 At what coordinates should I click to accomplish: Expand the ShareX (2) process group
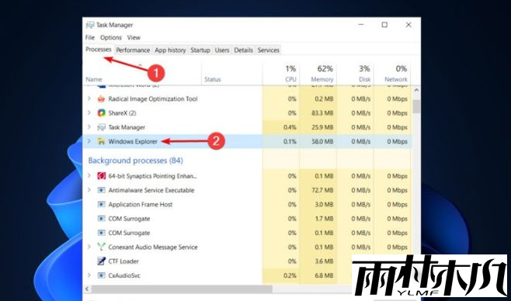click(x=89, y=112)
